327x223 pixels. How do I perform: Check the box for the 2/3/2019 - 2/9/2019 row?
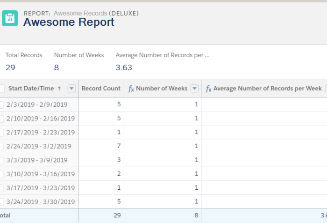click(2, 104)
